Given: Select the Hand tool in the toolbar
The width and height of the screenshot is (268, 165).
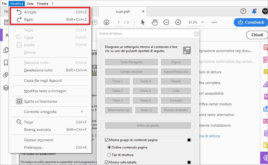Looking at the screenshot, I should click(155, 22).
